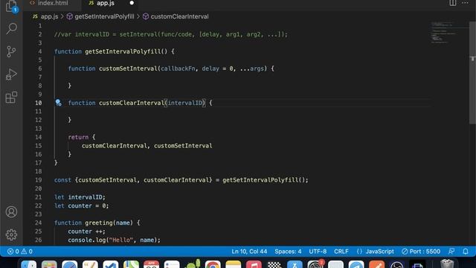This screenshot has height=268, width=476.
Task: Click the feedback icon in status bar
Action: [451, 252]
